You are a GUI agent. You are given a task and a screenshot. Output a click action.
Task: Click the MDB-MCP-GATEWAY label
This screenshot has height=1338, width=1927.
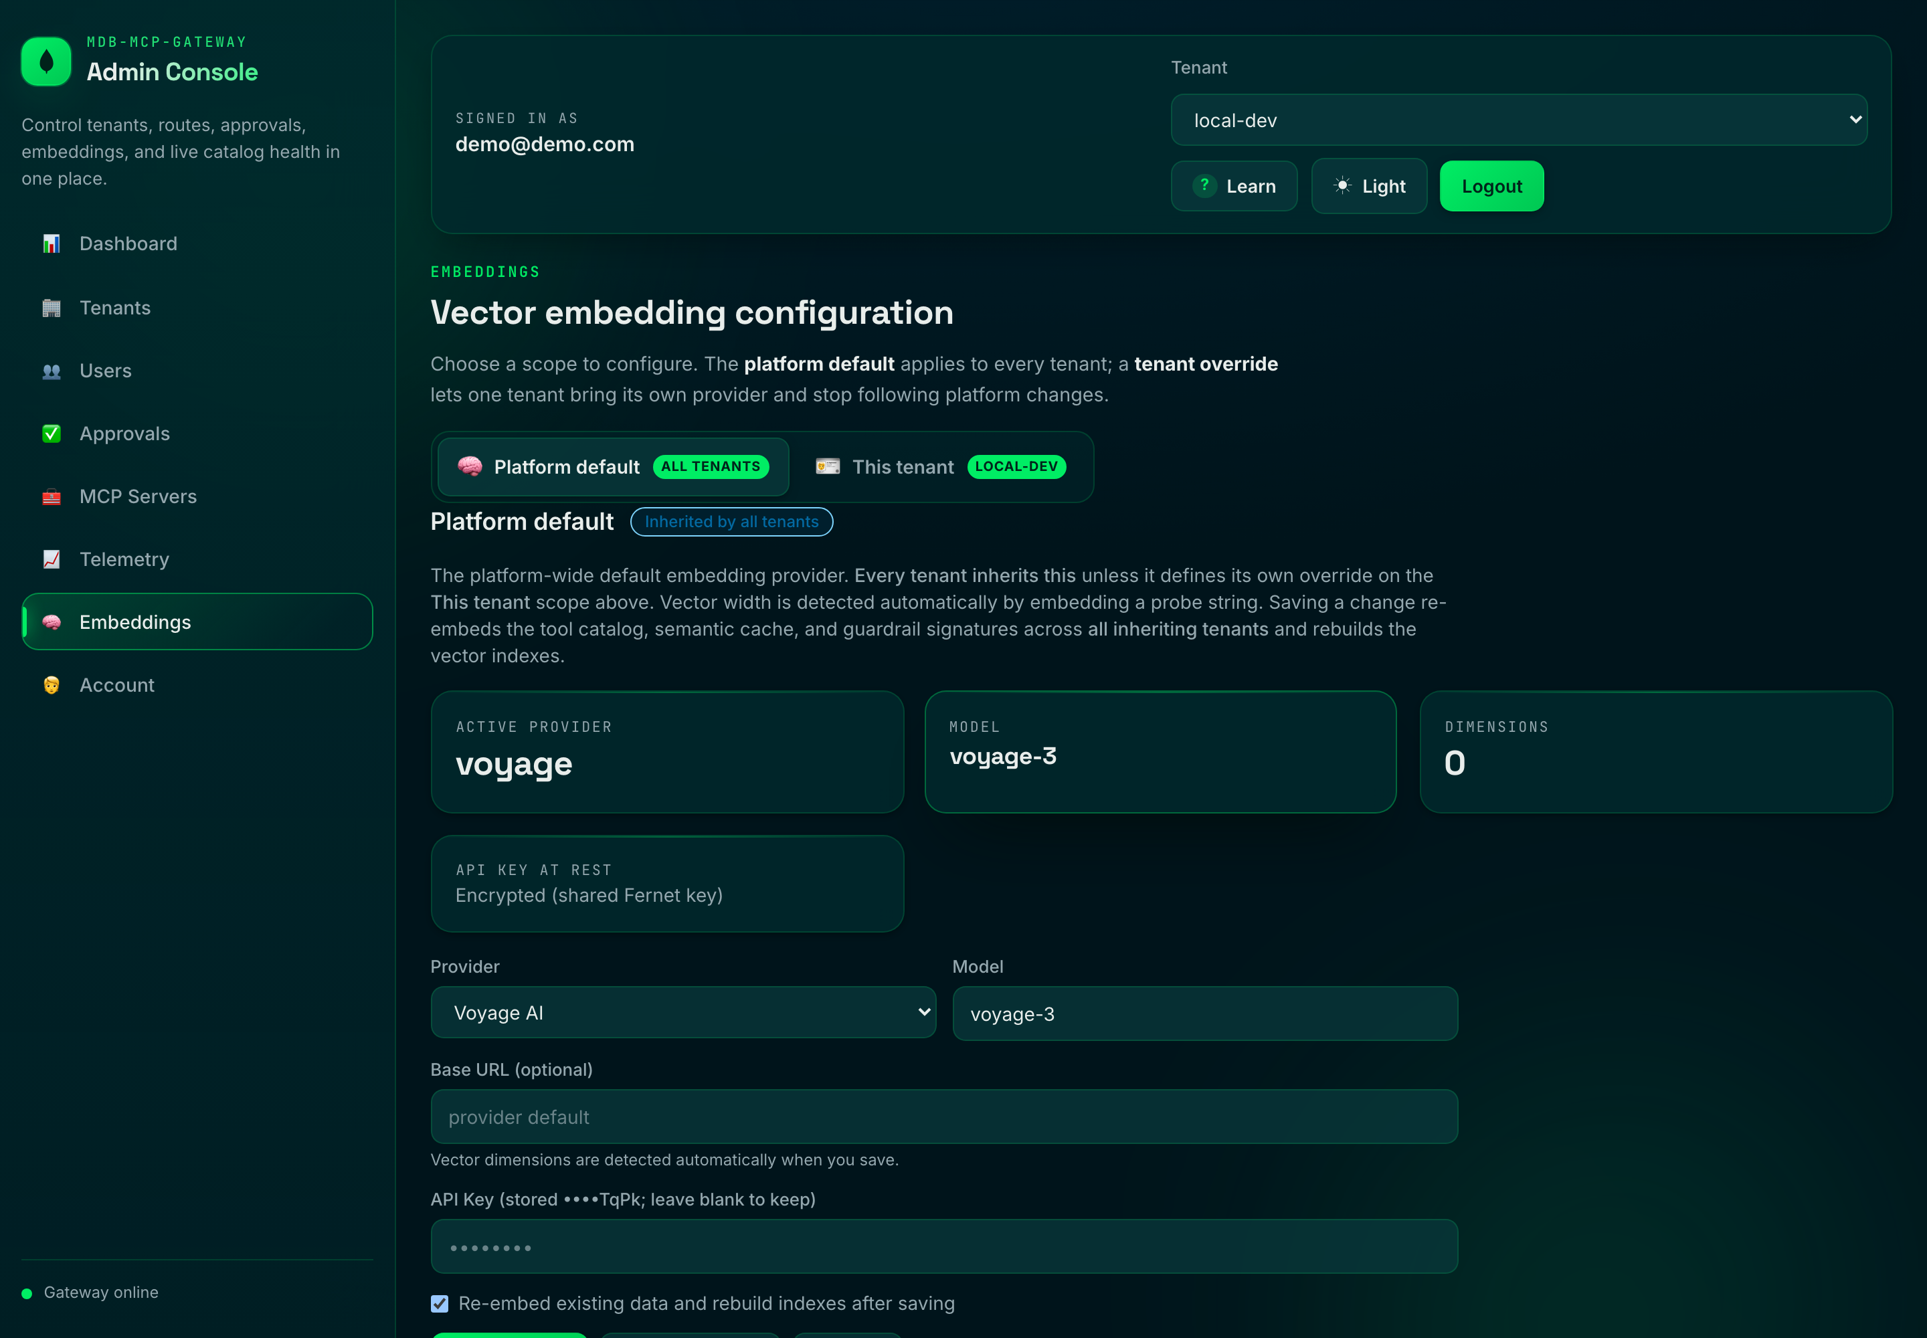click(x=167, y=42)
